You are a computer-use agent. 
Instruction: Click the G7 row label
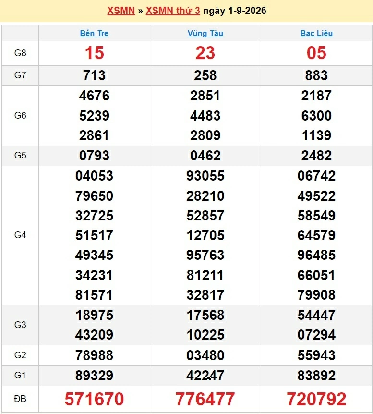pos(20,75)
